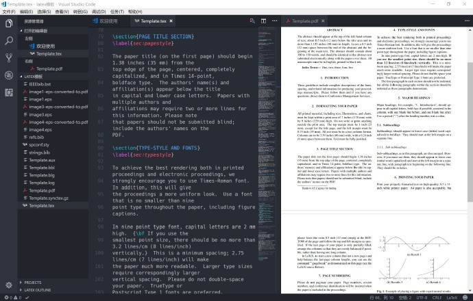
Task: Open the 查看(V) menu
Action: [62, 12]
